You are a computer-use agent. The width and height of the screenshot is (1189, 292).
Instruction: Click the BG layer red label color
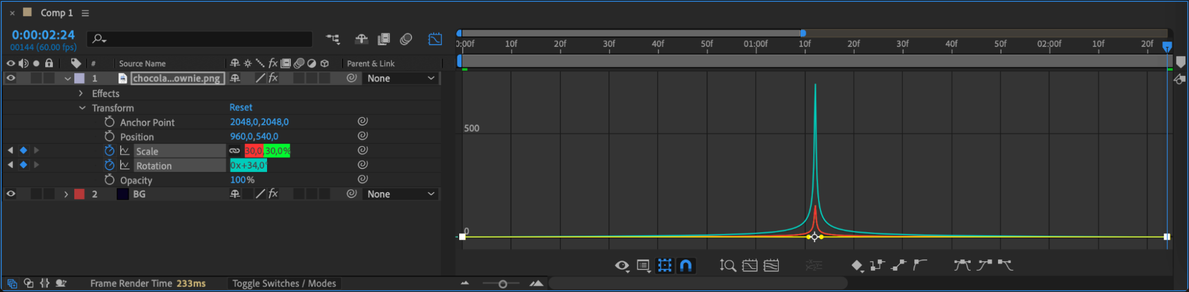point(79,194)
